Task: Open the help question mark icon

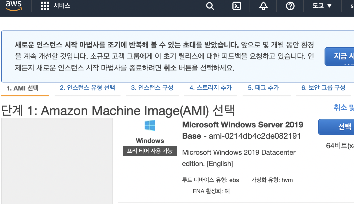Action: pos(290,6)
